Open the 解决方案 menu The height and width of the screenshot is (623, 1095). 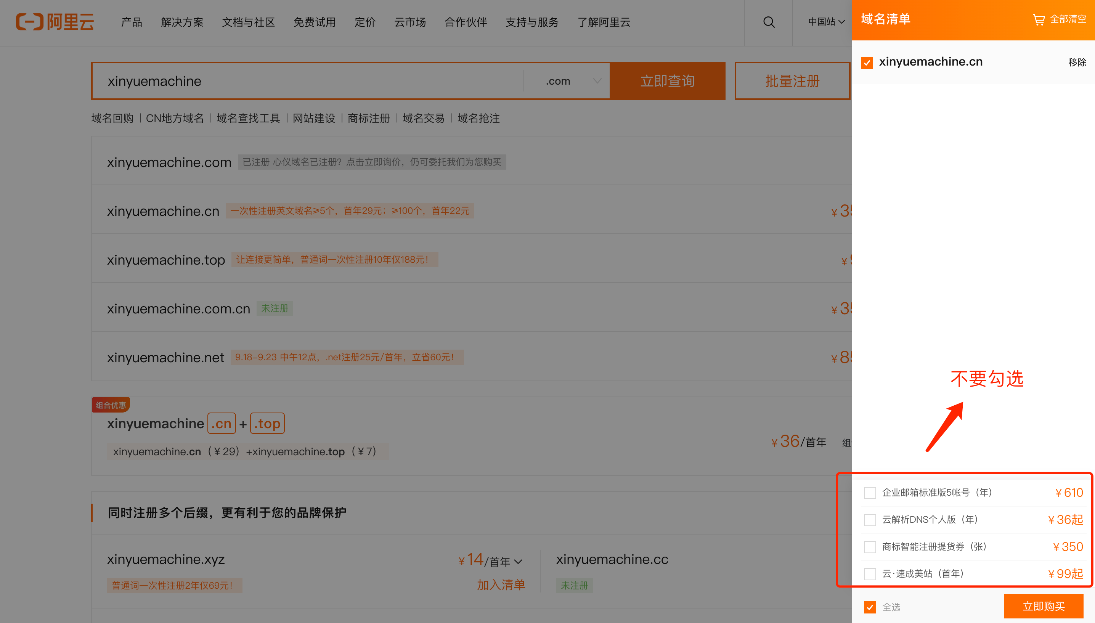tap(182, 22)
